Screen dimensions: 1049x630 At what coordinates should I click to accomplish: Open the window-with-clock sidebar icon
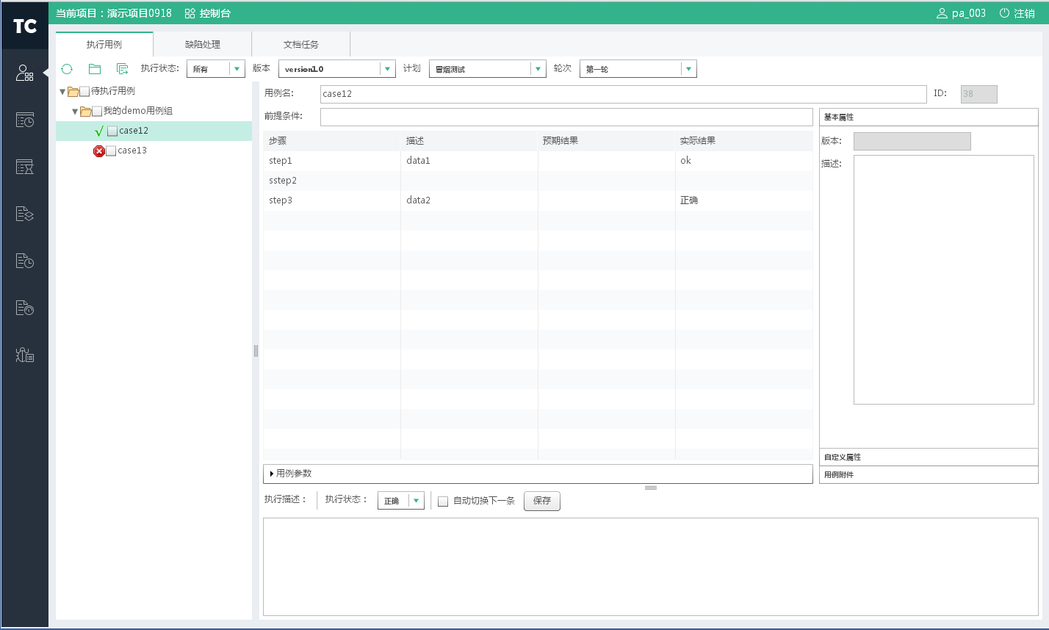[24, 120]
